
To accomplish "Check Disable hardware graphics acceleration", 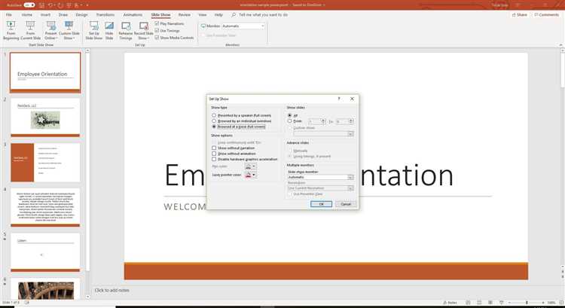I will (215, 159).
